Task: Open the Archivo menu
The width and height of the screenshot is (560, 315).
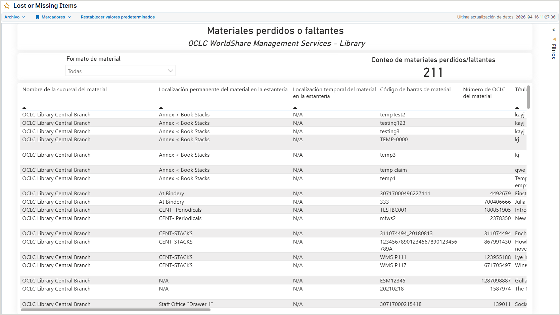Action: pos(15,17)
